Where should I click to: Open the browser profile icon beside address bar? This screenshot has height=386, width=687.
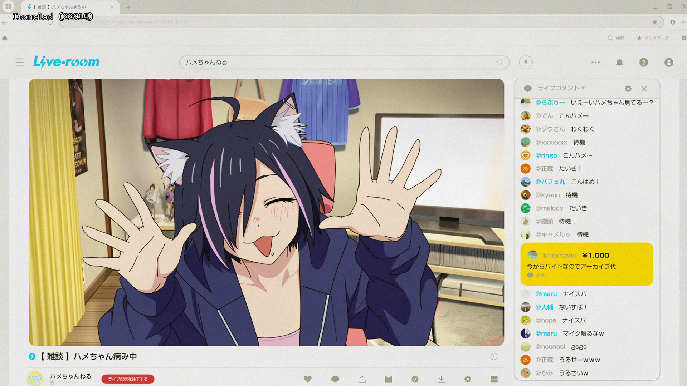pos(673,22)
